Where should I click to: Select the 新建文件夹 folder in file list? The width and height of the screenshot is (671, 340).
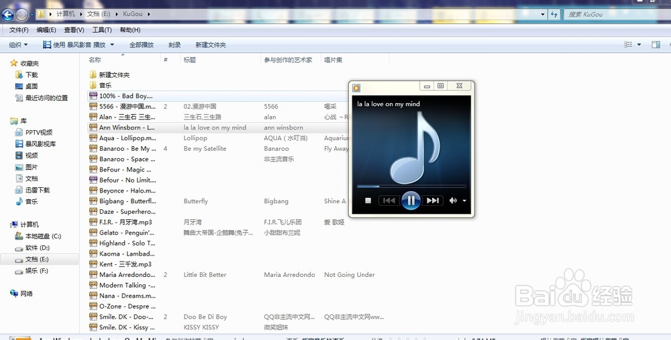(x=114, y=75)
